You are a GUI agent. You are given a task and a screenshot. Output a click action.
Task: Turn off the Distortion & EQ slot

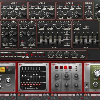(x=52, y=95)
